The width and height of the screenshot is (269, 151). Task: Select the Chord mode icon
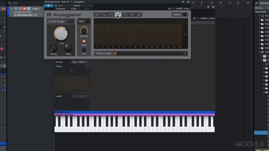point(132,15)
